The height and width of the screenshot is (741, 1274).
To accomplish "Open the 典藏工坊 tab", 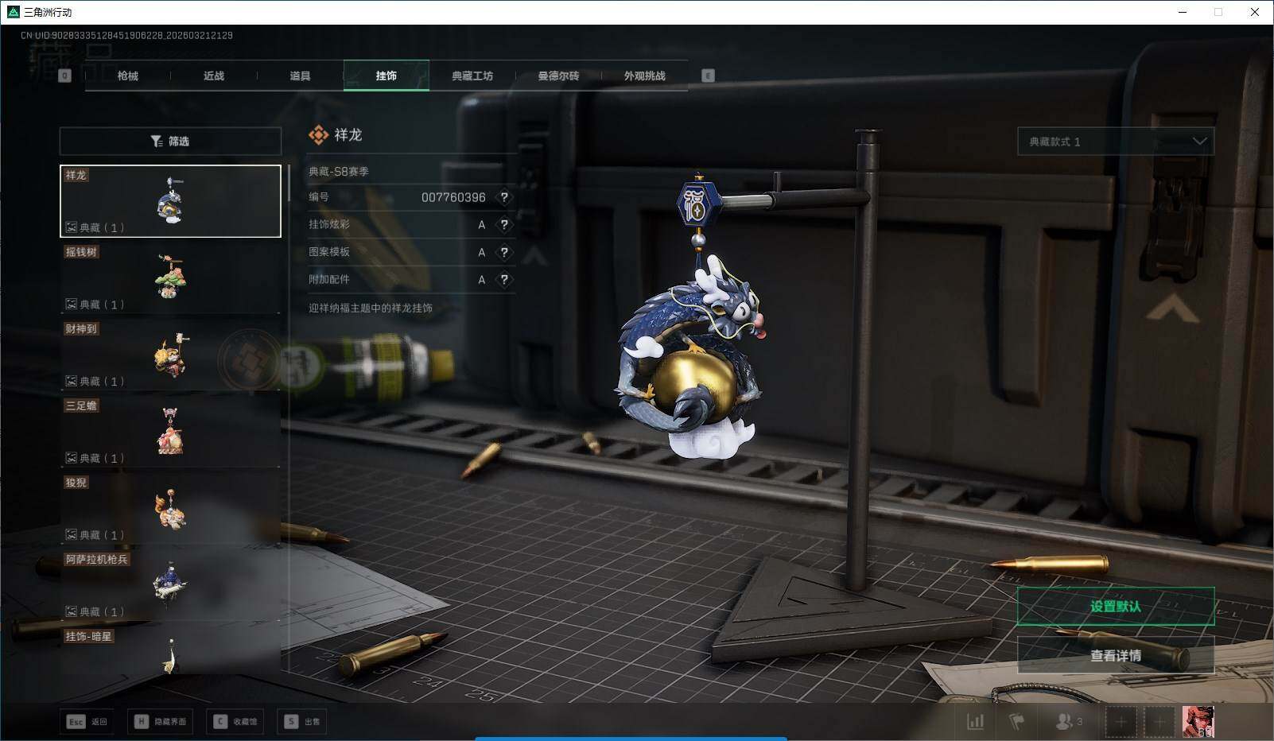I will 472,76.
